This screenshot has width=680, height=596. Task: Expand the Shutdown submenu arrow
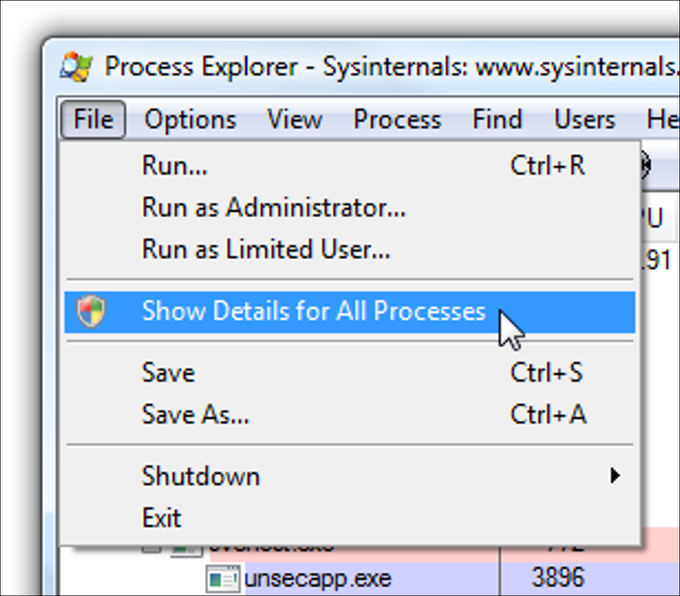(x=615, y=476)
